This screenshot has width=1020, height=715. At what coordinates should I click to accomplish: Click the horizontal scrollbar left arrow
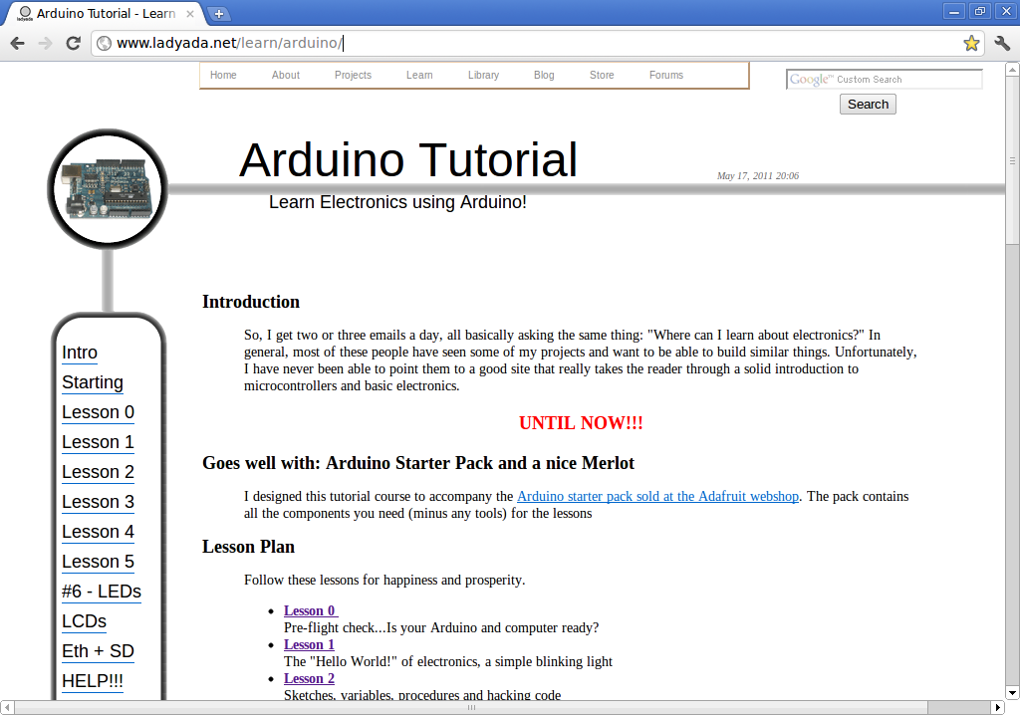click(x=7, y=707)
